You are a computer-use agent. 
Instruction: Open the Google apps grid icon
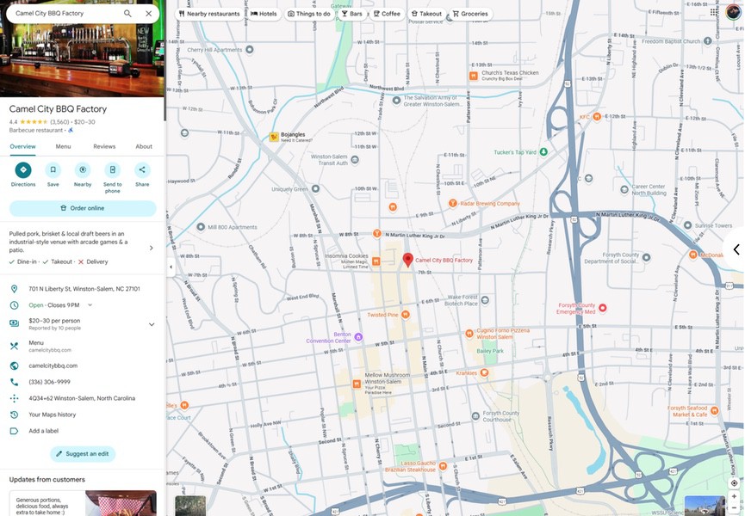pyautogui.click(x=714, y=12)
